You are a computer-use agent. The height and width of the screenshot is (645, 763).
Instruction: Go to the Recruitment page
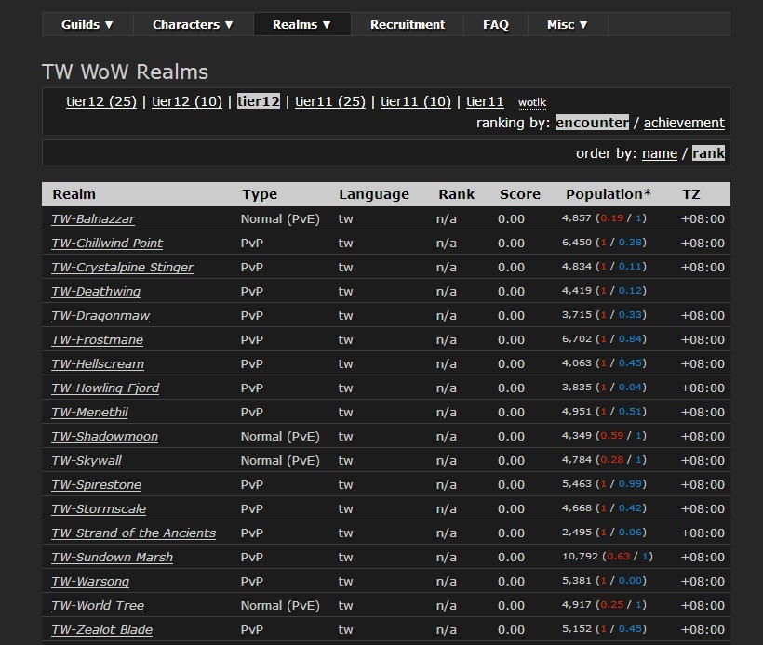point(408,24)
